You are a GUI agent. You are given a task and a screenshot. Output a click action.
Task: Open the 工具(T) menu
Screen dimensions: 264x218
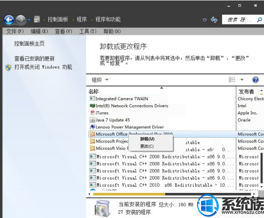[88, 31]
